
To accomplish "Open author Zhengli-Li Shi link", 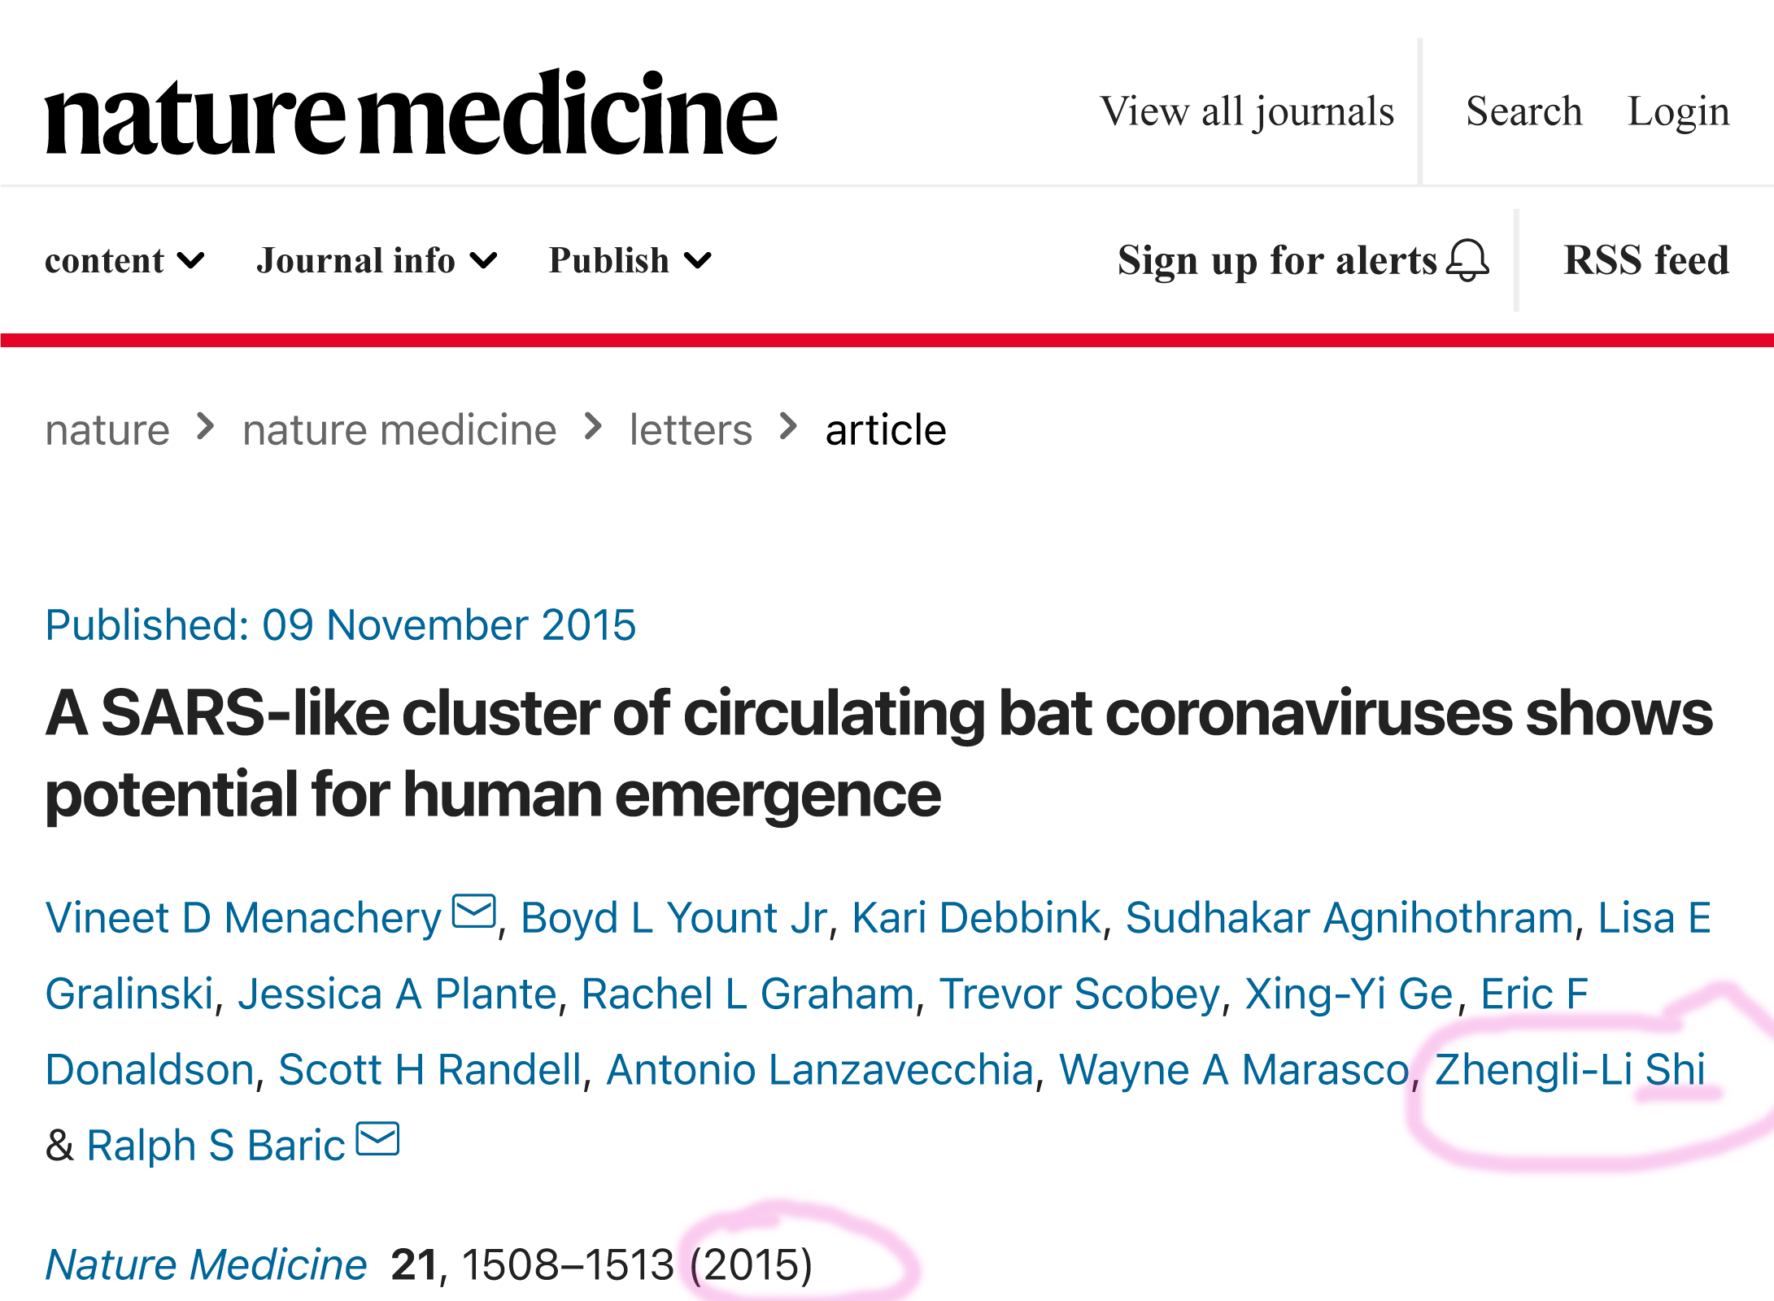I will click(x=1569, y=1069).
